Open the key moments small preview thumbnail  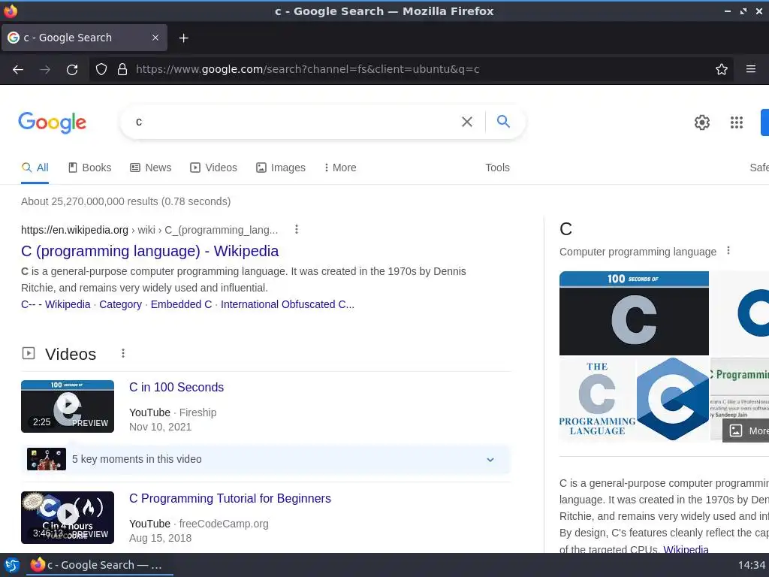[47, 459]
